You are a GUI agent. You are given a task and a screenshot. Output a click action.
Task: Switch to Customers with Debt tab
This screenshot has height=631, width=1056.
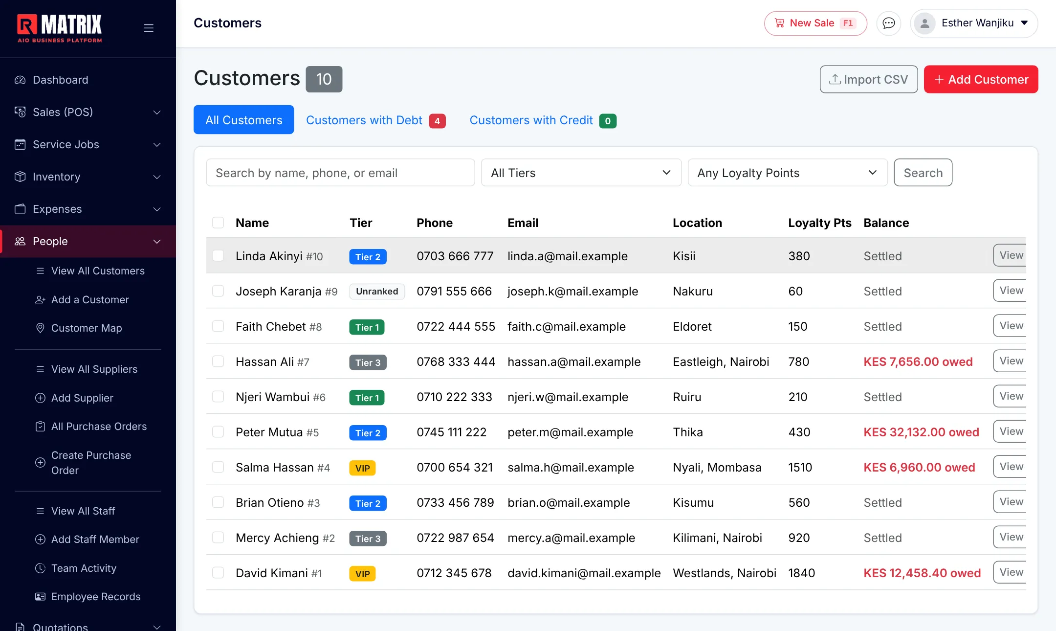[x=375, y=120]
